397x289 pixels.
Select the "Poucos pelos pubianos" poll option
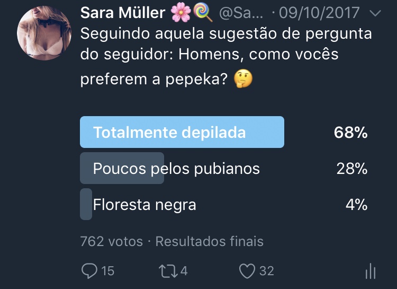point(176,169)
